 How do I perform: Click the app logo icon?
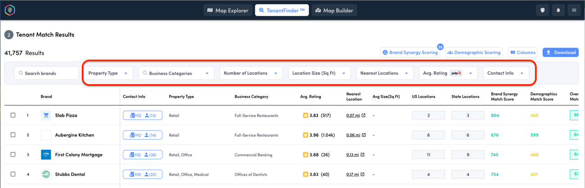tap(10, 10)
